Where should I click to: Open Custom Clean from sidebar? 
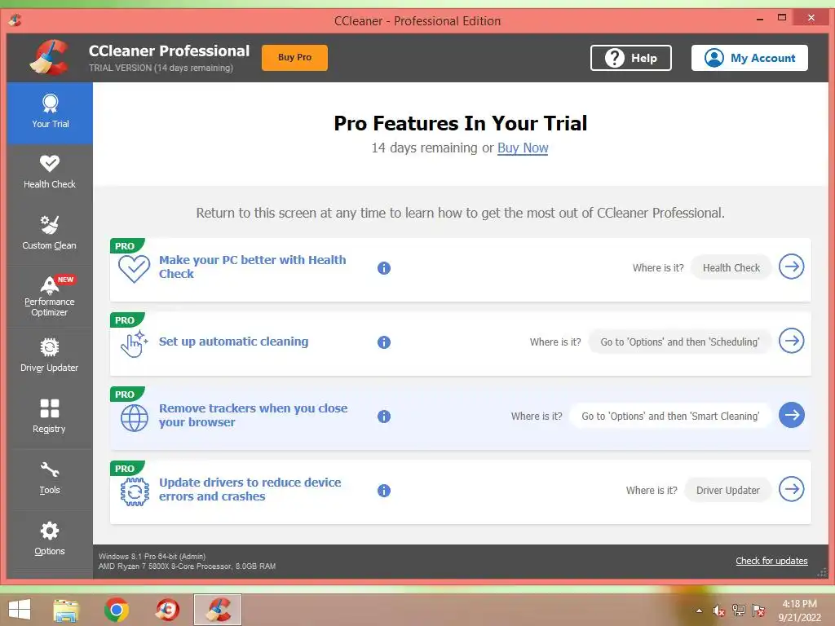point(50,233)
